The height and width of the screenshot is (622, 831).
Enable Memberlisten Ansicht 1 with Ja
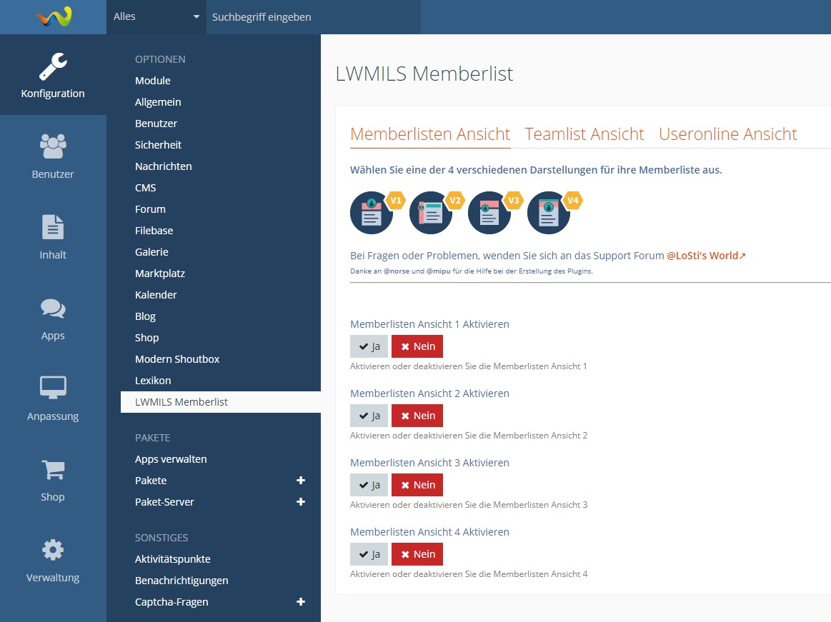point(369,346)
